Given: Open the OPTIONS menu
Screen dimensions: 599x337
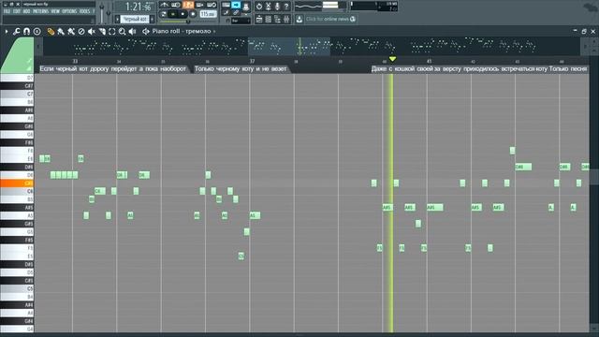Looking at the screenshot, I should pyautogui.click(x=69, y=11).
